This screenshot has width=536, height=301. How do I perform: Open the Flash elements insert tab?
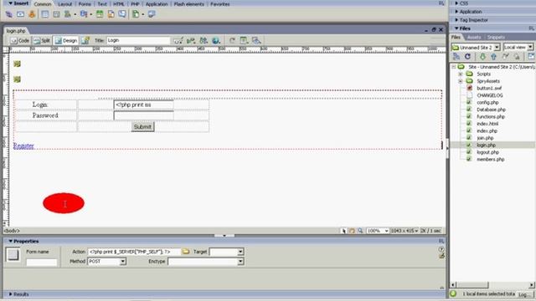coord(188,4)
